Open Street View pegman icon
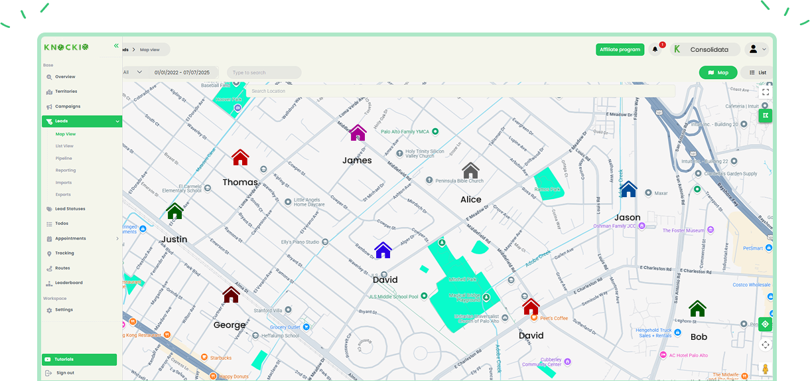The width and height of the screenshot is (810, 381). (x=766, y=369)
